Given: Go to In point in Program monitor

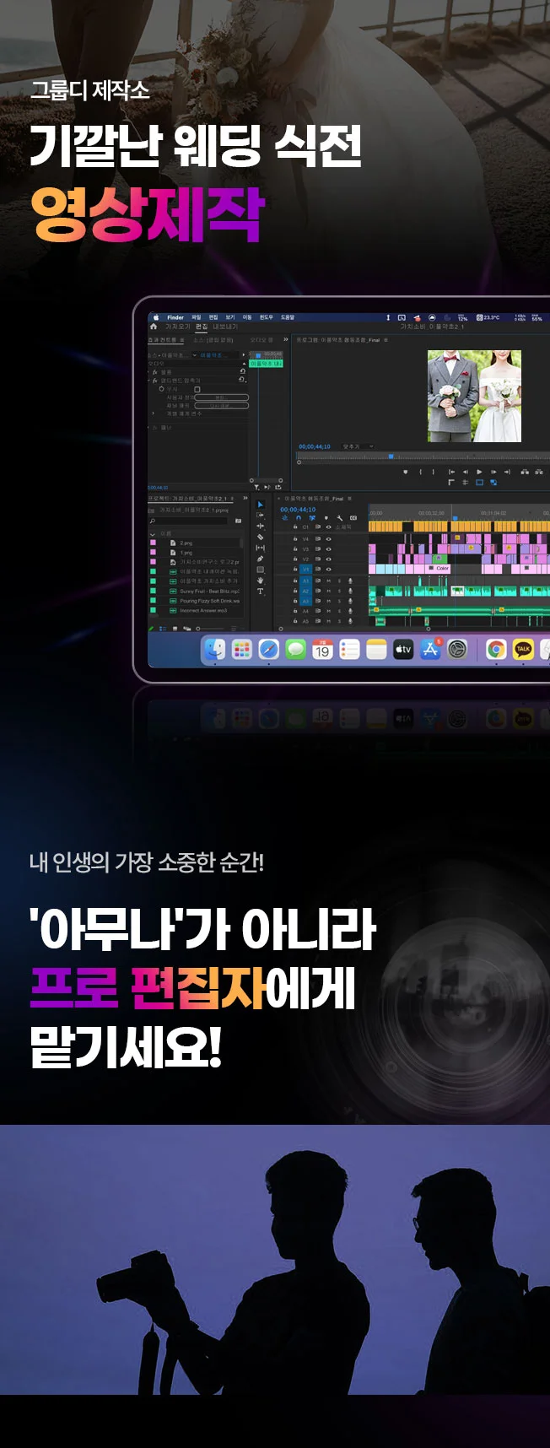Looking at the screenshot, I should [x=451, y=472].
